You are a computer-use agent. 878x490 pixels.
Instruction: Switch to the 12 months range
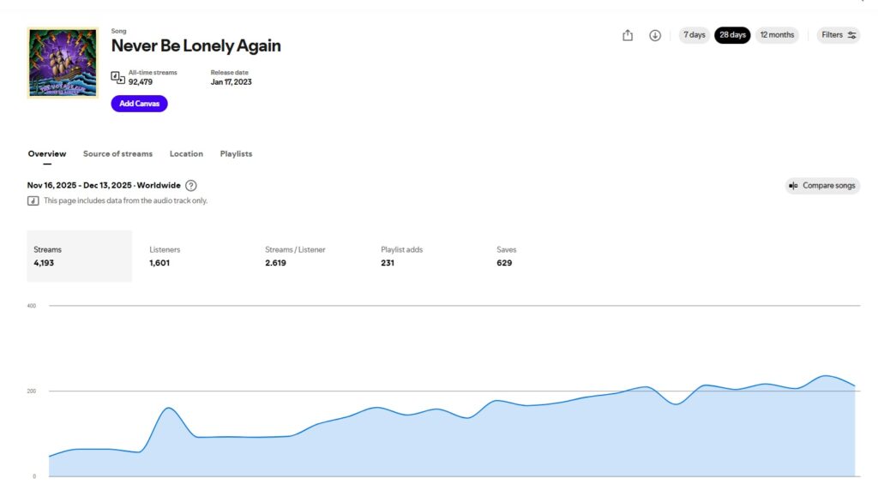pyautogui.click(x=777, y=35)
